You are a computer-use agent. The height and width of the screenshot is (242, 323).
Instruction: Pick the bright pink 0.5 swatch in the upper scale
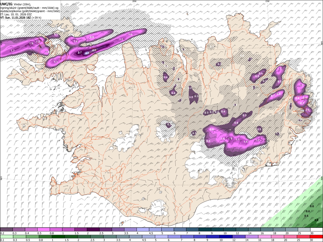tap(43, 229)
